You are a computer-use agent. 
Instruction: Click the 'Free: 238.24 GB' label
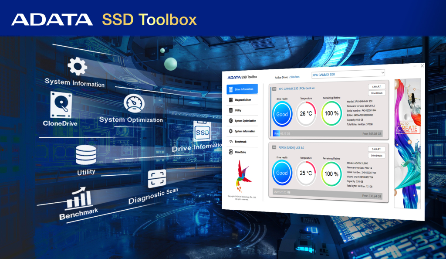click(372, 196)
